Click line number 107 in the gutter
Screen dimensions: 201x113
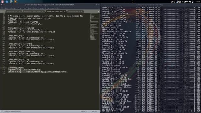(x=3, y=36)
